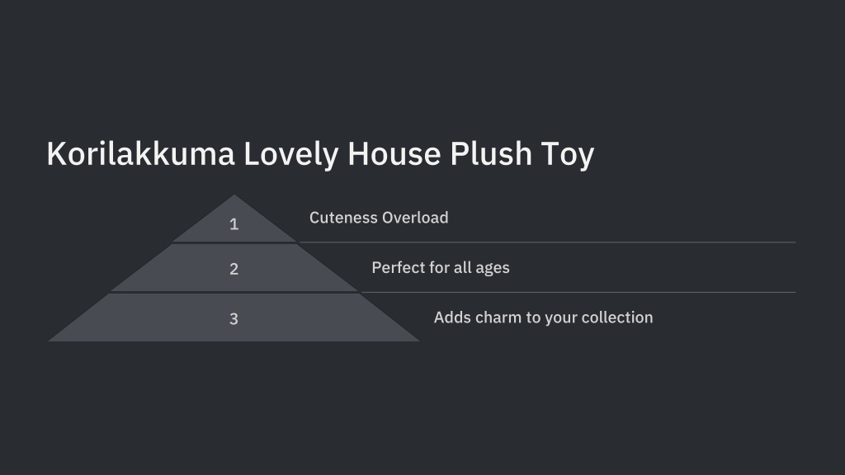845x475 pixels.
Task: Click the word Cuteness in first label
Action: (343, 218)
